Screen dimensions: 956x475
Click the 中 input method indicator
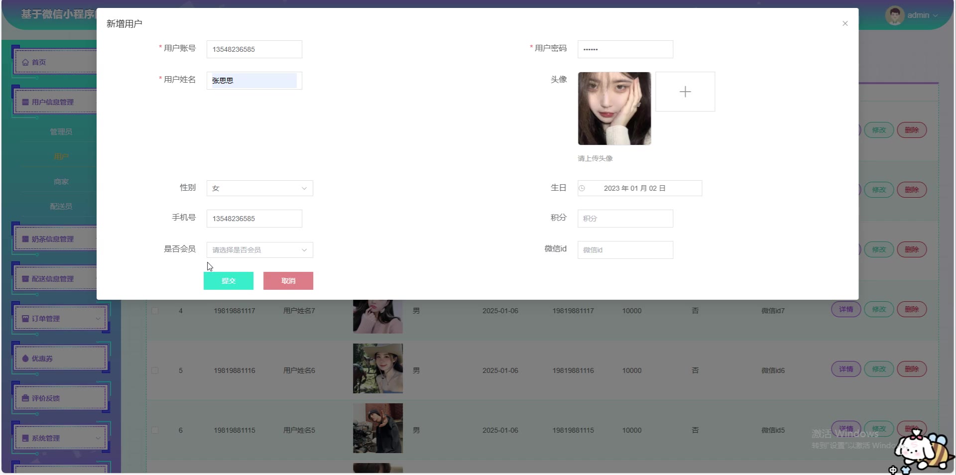[x=893, y=470]
